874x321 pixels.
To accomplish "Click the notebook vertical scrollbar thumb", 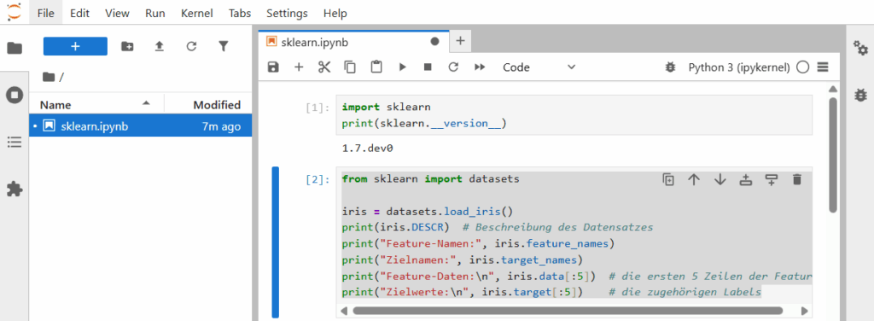I will [x=833, y=155].
